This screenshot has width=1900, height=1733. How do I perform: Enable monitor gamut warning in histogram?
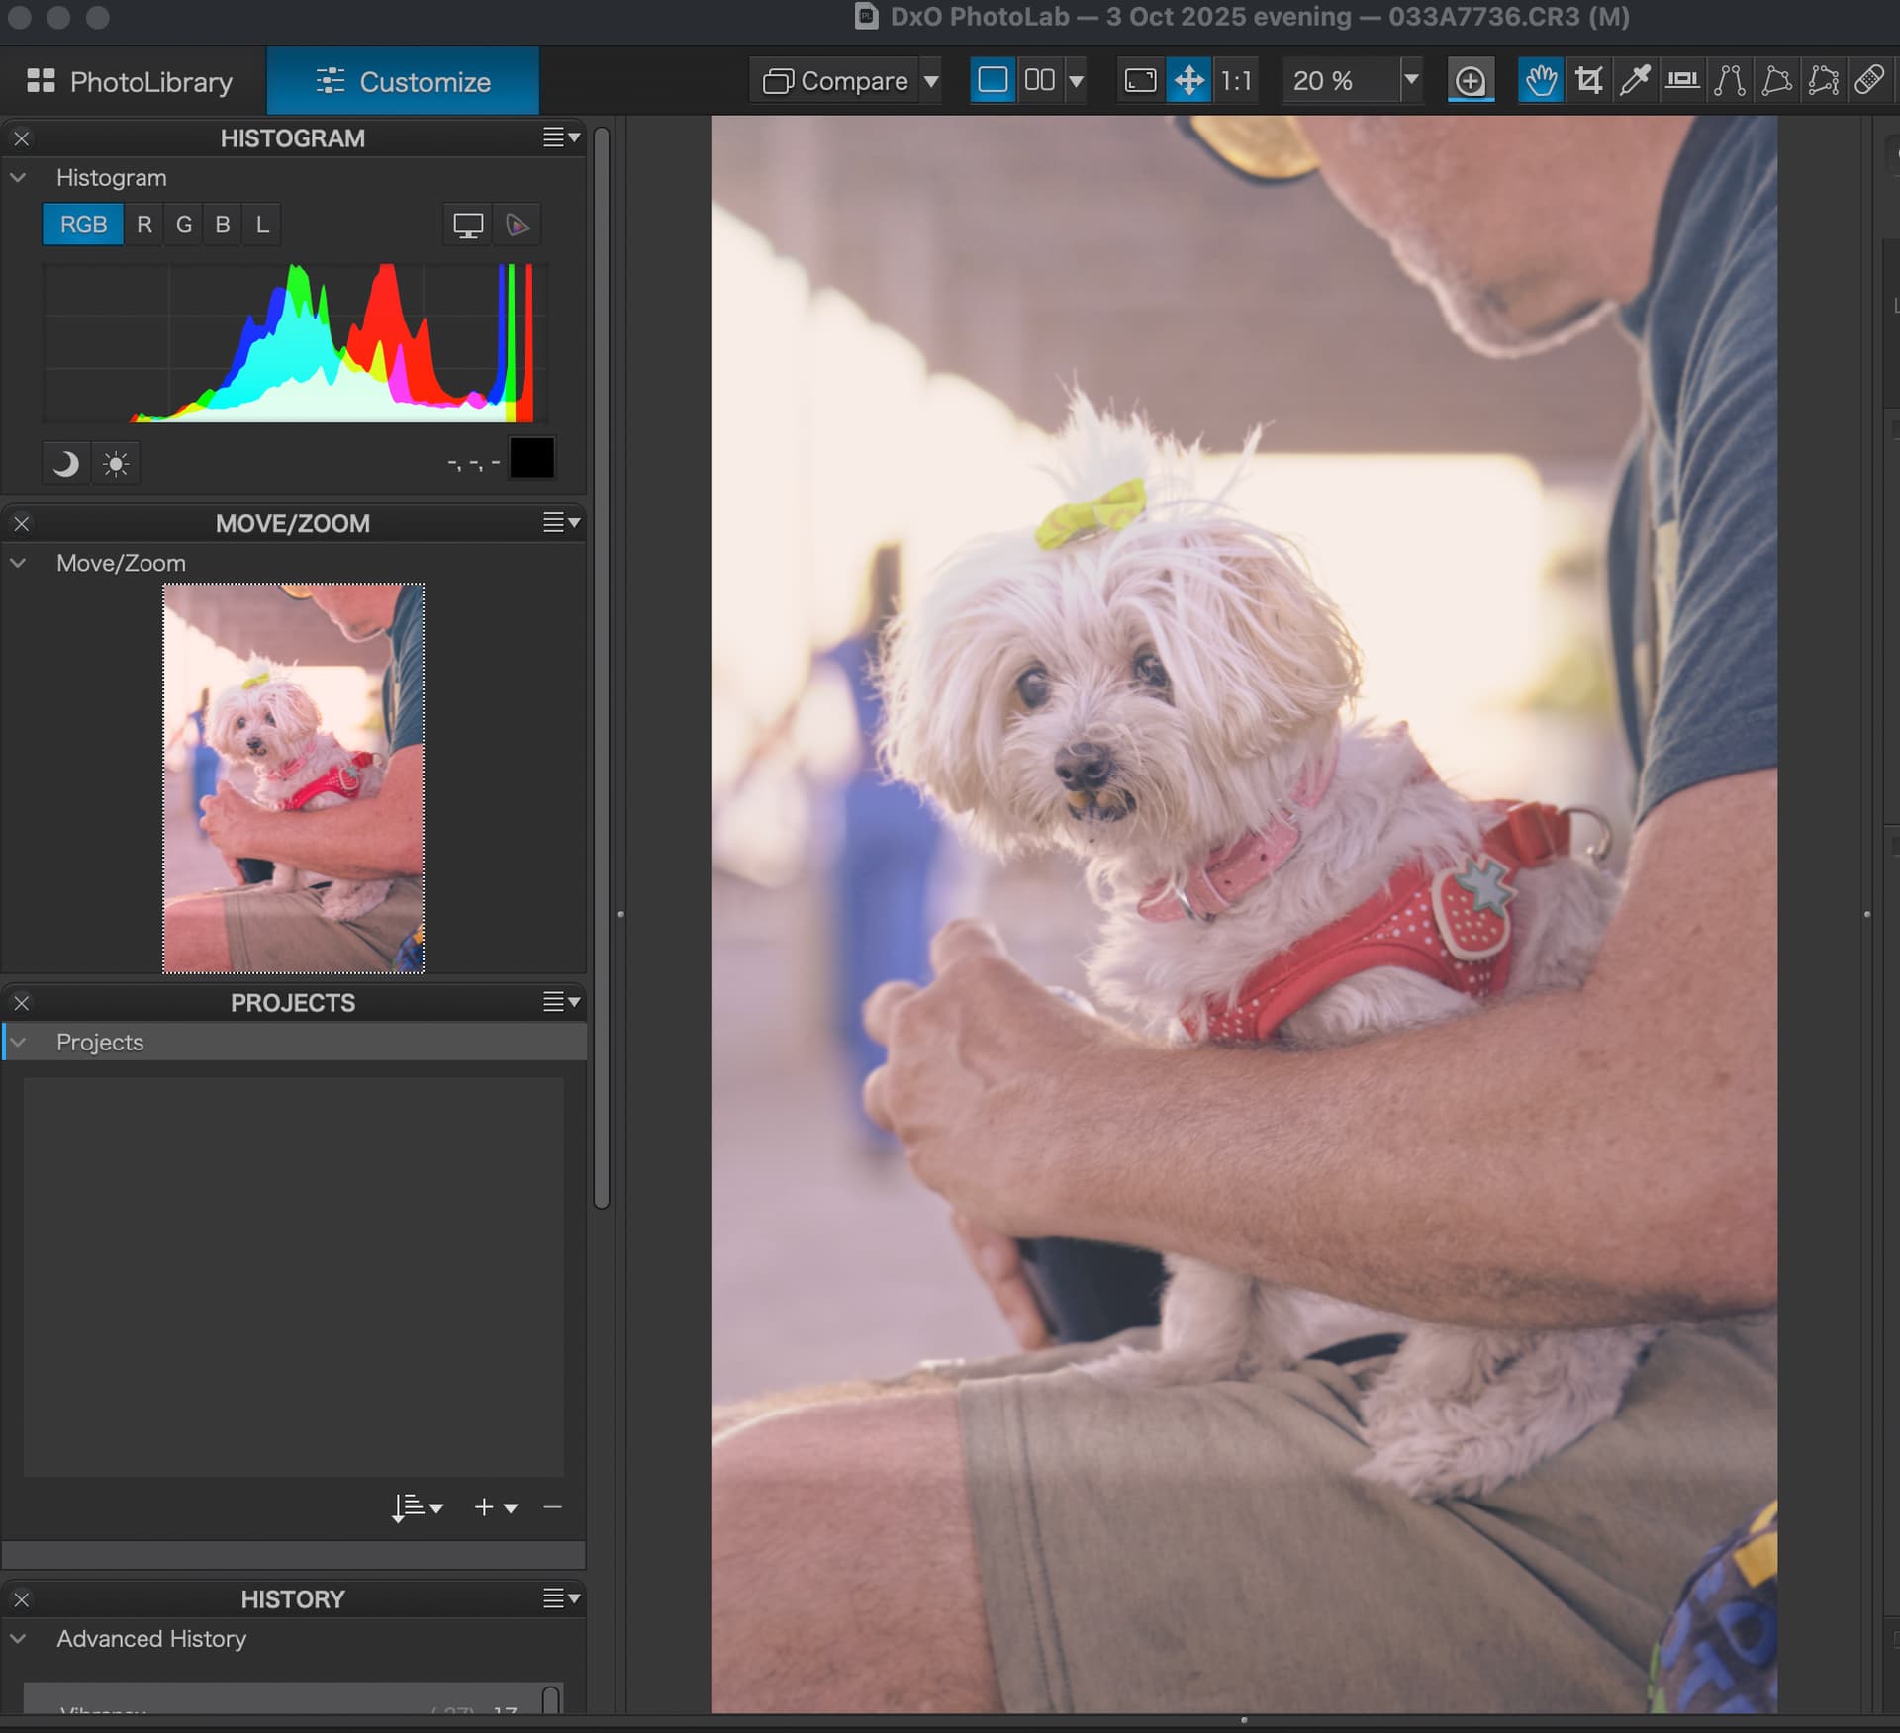click(467, 226)
